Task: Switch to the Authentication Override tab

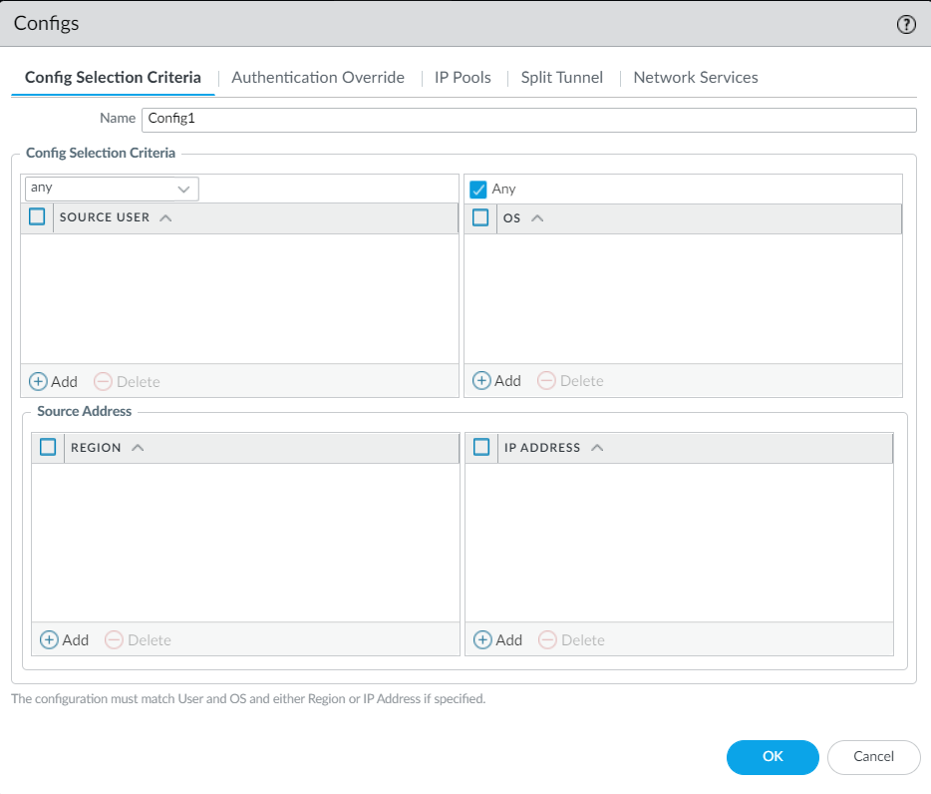Action: point(318,78)
